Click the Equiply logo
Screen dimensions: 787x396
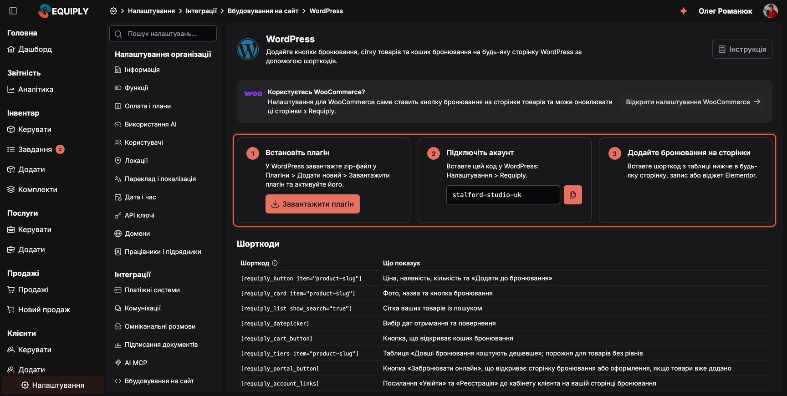point(64,11)
